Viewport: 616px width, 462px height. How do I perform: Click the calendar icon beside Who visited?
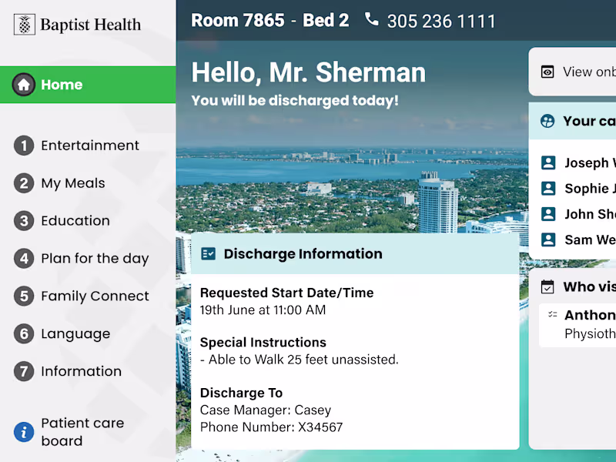(x=547, y=287)
